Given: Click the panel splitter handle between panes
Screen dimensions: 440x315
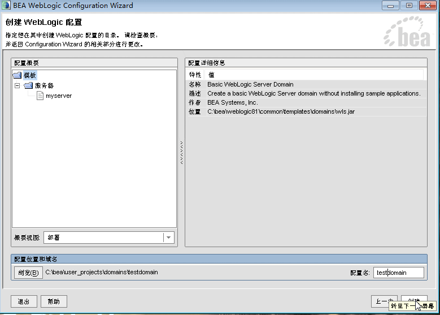Looking at the screenshot, I should coord(181,152).
